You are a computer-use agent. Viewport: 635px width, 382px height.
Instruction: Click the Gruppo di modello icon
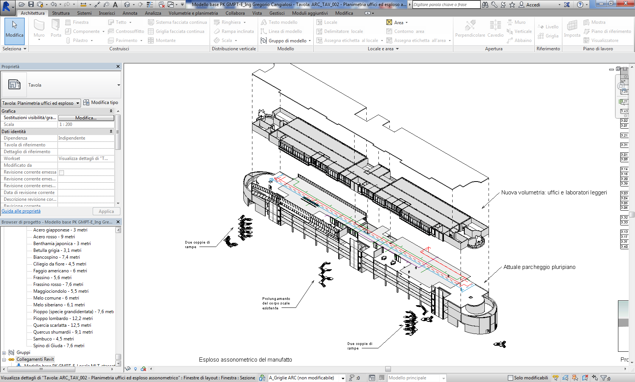264,40
